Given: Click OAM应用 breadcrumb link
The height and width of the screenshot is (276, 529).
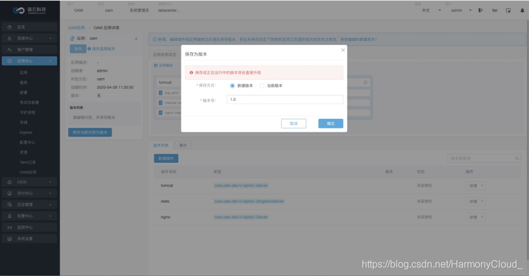Looking at the screenshot, I should pyautogui.click(x=77, y=28).
